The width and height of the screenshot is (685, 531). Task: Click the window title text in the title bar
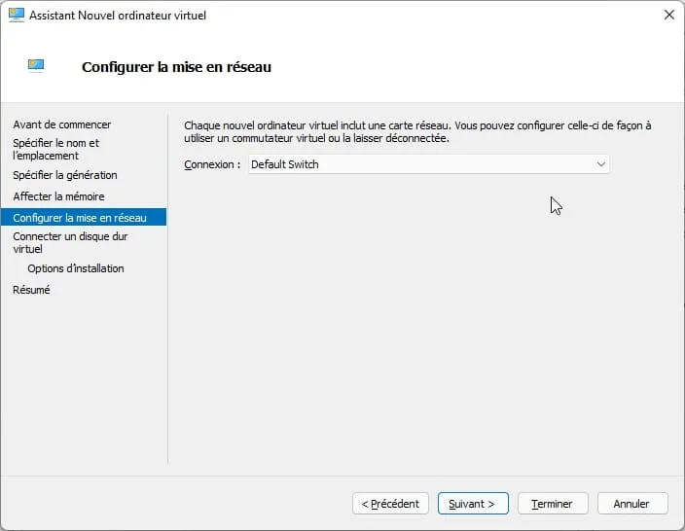coord(117,16)
